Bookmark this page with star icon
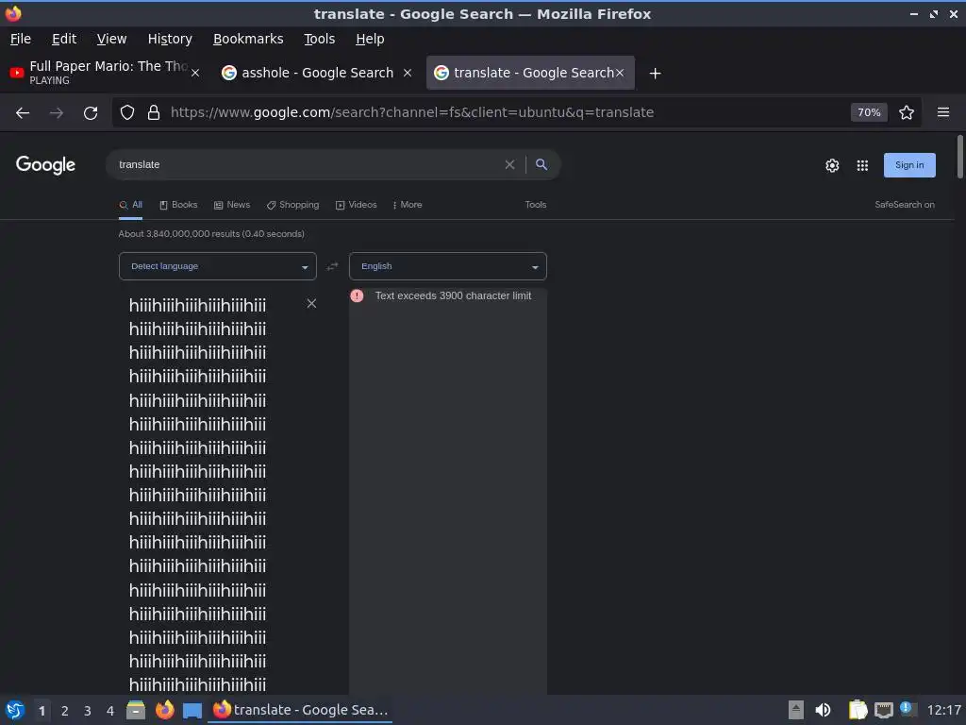Viewport: 966px width, 725px height. (907, 113)
